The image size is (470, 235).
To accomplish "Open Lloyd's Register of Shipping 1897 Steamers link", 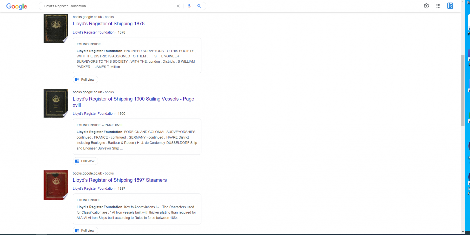I will (120, 180).
